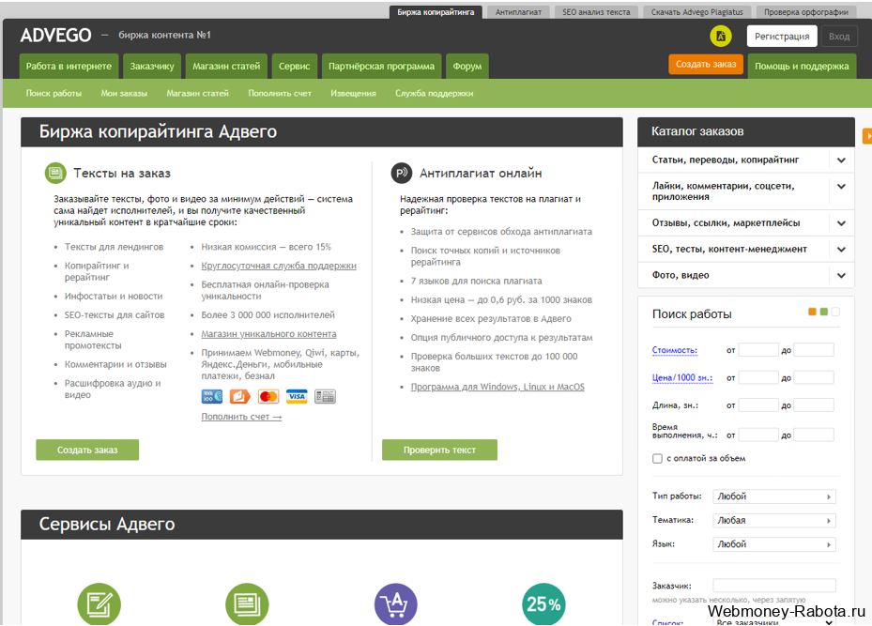Follow 'Круглосуточная служба поддержки' link
This screenshot has width=872, height=626.
(x=279, y=266)
